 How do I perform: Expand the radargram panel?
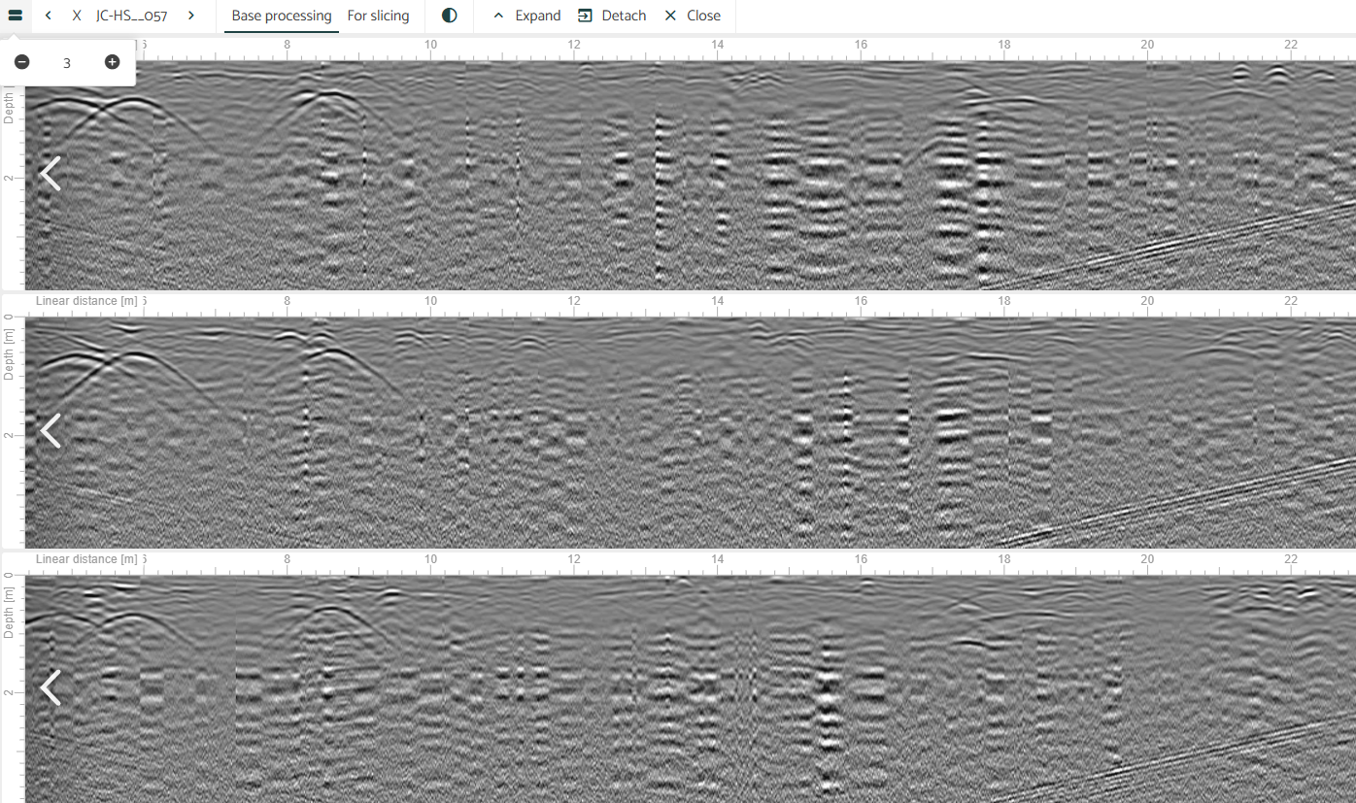pyautogui.click(x=525, y=16)
